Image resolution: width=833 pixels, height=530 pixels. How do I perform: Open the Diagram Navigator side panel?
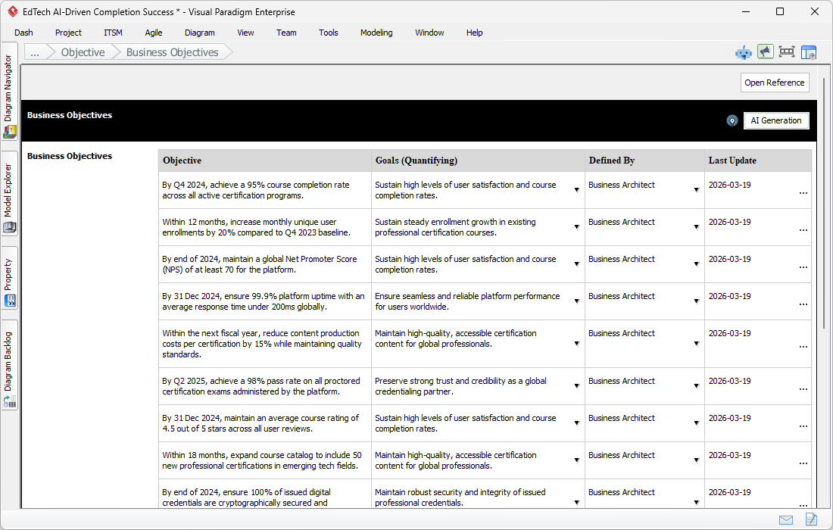[x=9, y=95]
